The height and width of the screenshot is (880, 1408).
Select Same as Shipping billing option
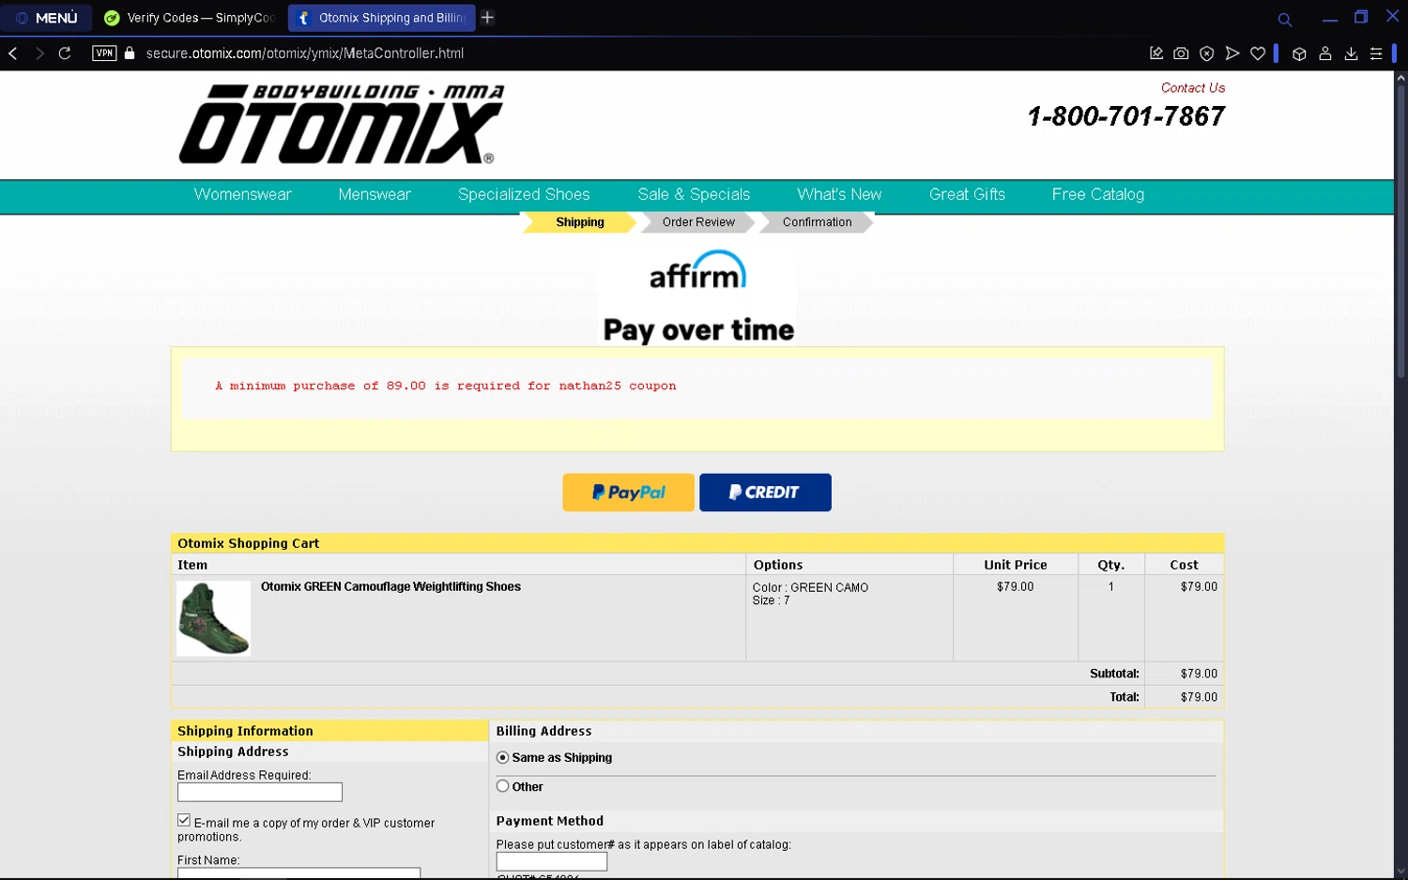coord(503,757)
